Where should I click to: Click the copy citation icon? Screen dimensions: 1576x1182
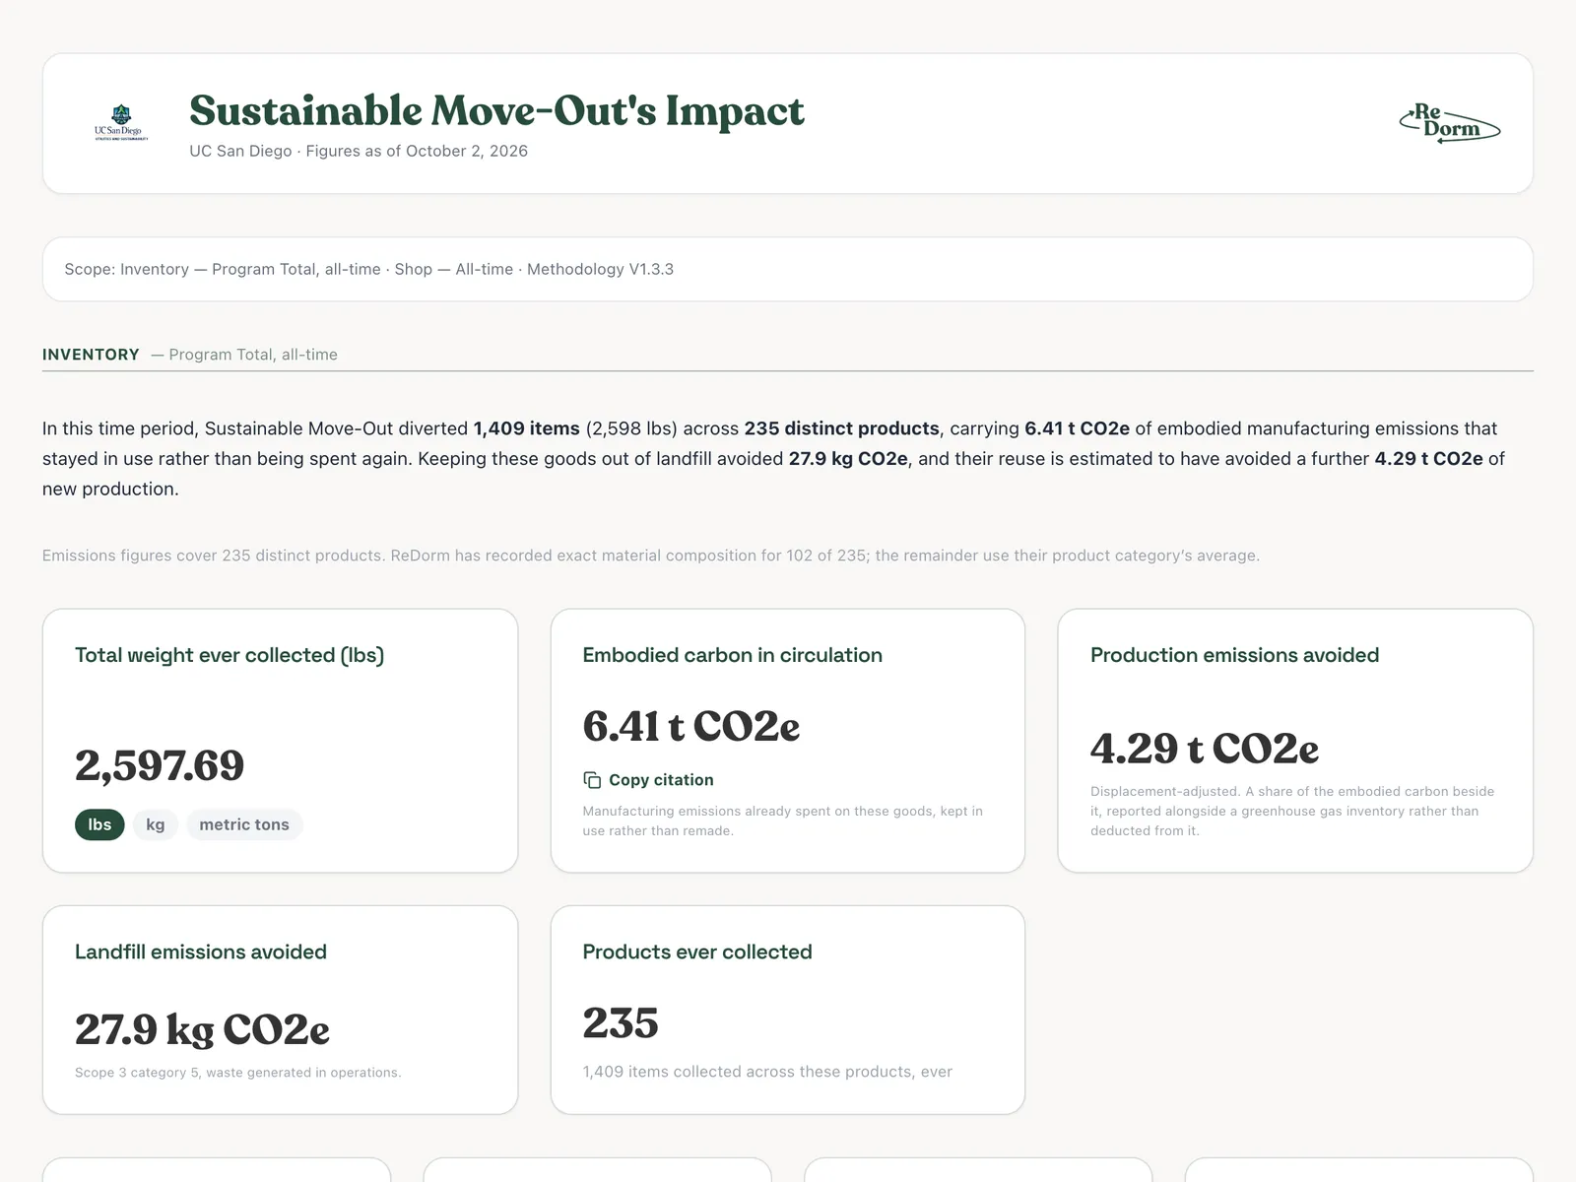pyautogui.click(x=592, y=780)
